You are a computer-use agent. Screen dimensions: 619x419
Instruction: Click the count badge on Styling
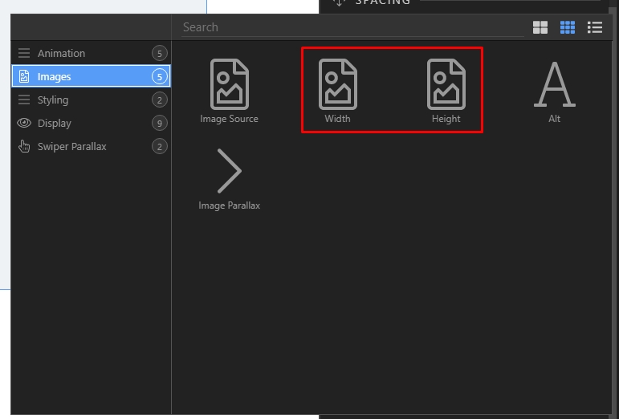(x=160, y=100)
